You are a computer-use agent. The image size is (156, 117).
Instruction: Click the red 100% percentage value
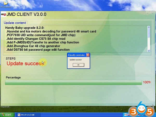tap(147, 82)
